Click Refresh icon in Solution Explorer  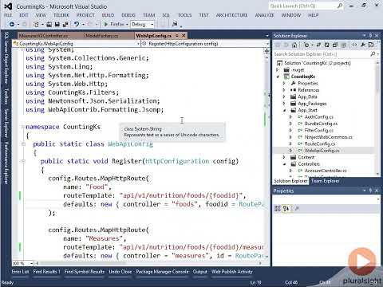click(x=326, y=45)
